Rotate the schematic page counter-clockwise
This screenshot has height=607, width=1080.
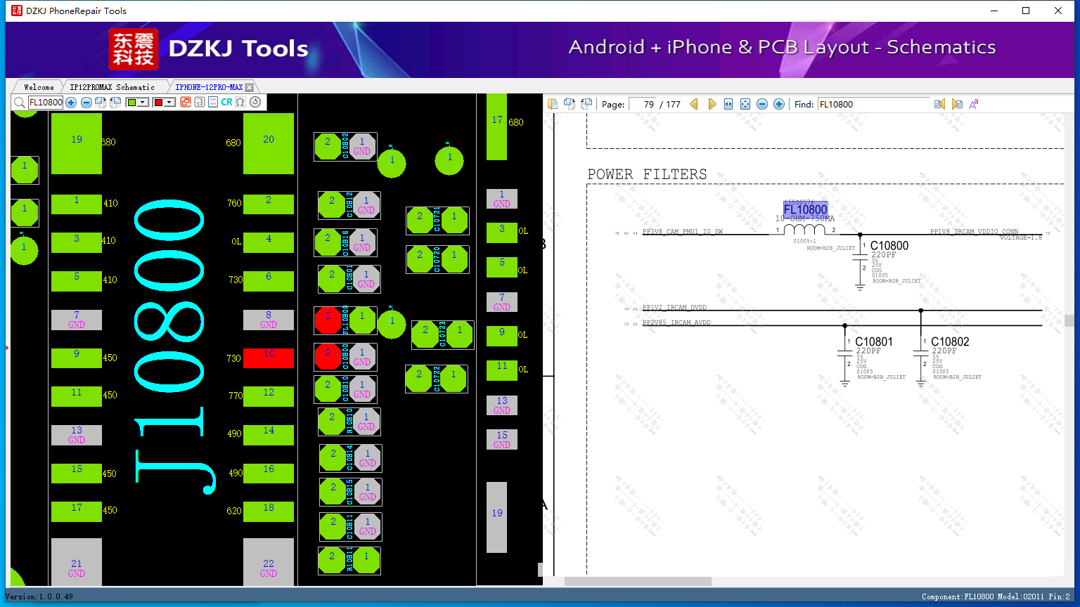586,104
